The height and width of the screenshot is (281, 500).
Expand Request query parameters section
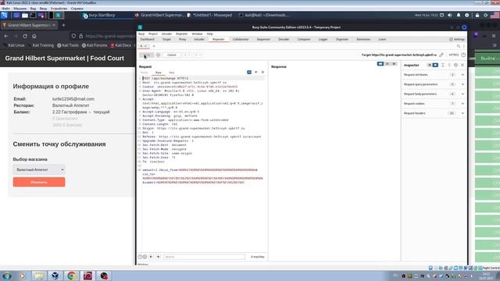tap(434, 84)
